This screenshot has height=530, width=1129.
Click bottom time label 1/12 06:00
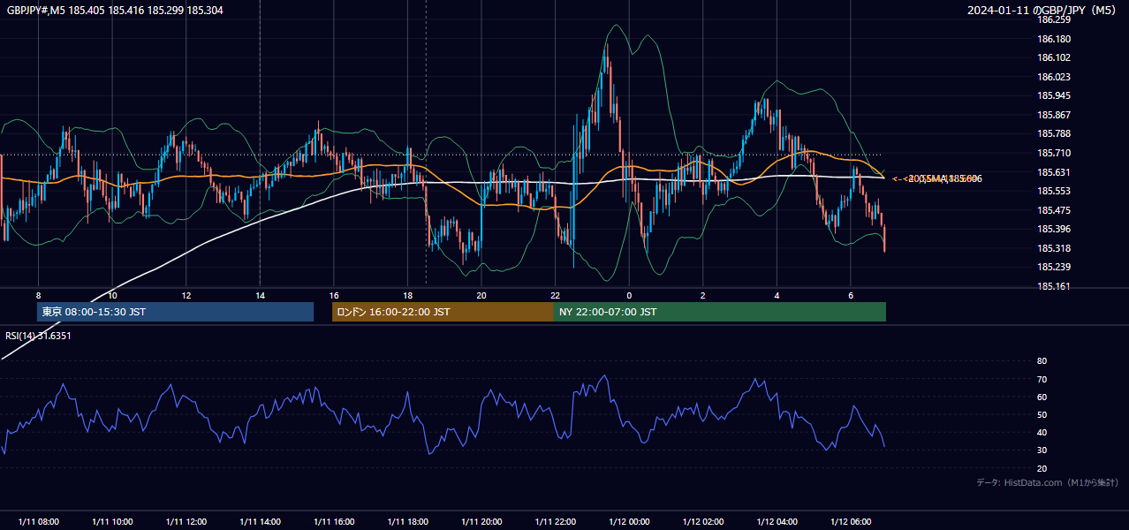coord(851,522)
